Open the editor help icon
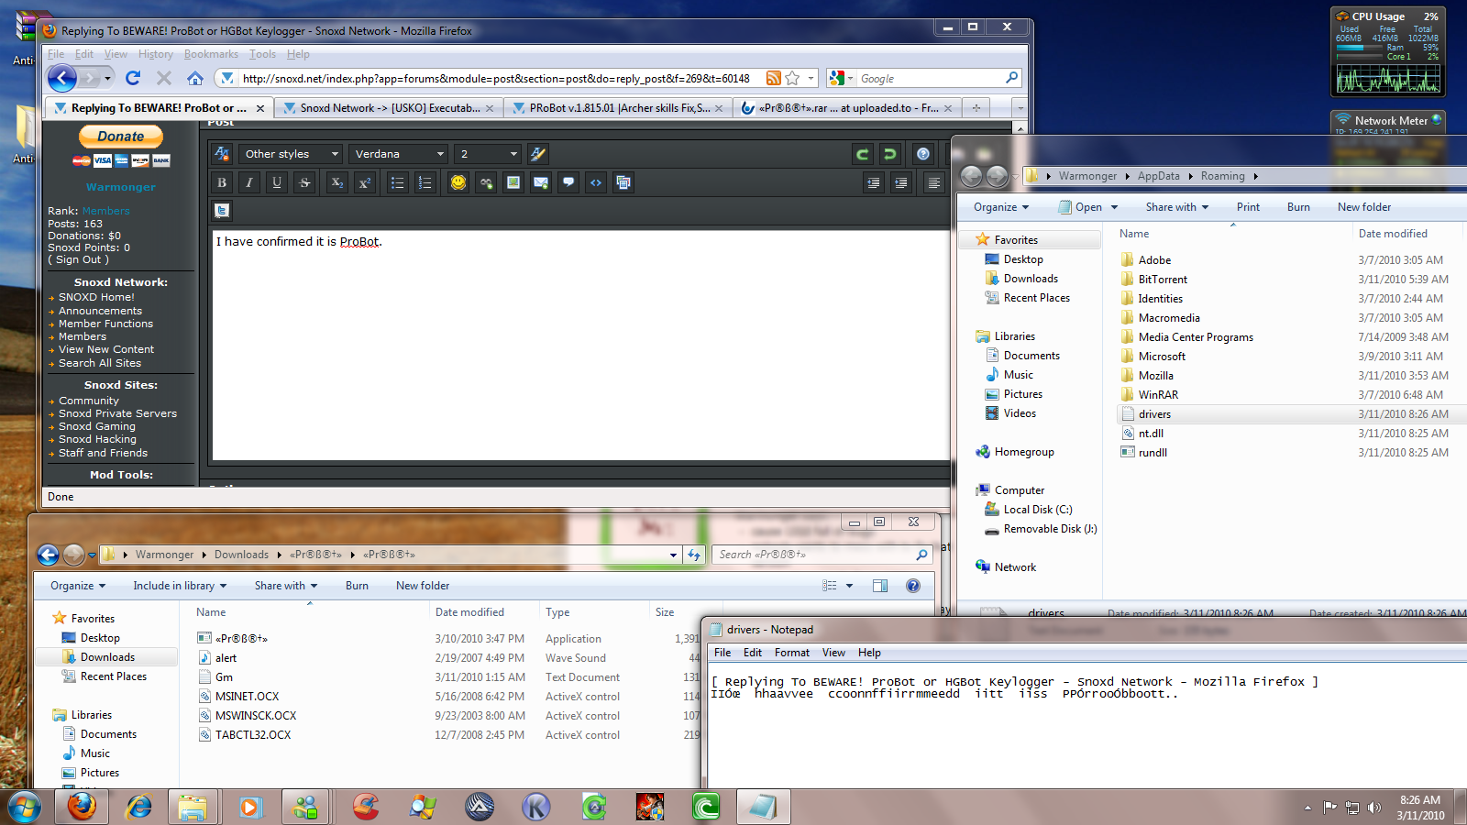Viewport: 1467px width, 825px height. [x=923, y=154]
